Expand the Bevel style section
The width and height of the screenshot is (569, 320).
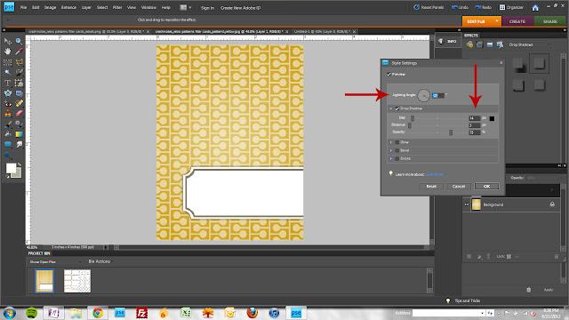[x=391, y=150]
